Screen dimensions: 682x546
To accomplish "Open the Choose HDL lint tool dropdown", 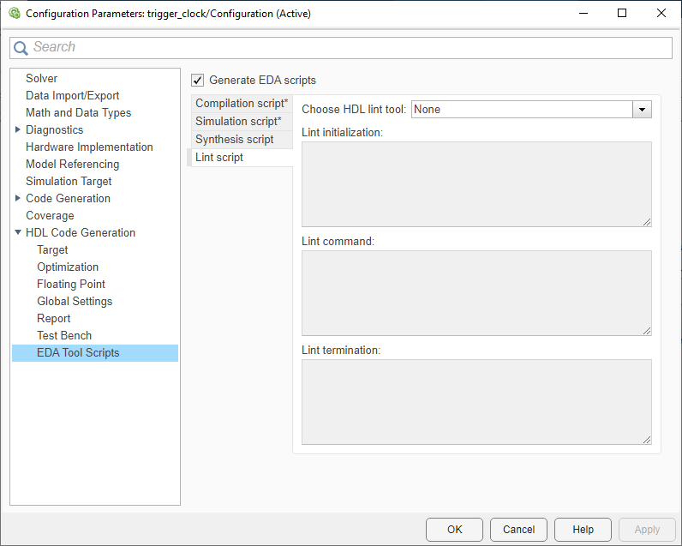I will tap(642, 110).
